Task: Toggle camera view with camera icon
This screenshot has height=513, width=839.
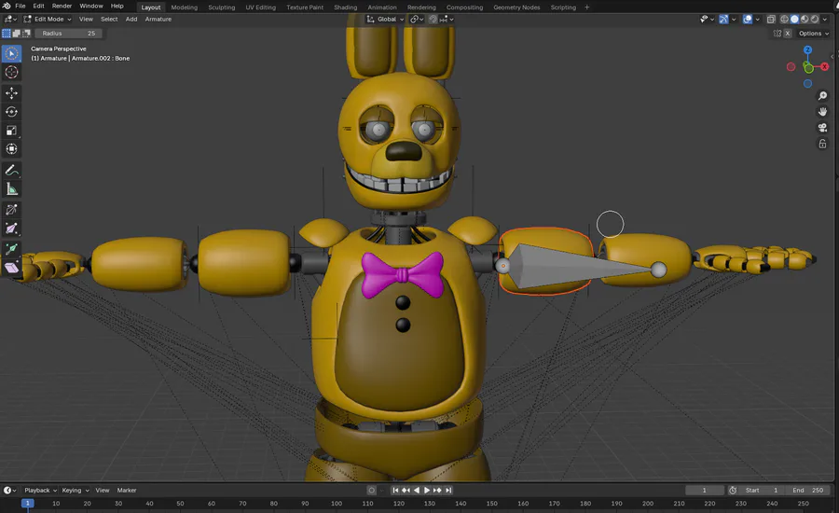Action: click(x=822, y=128)
